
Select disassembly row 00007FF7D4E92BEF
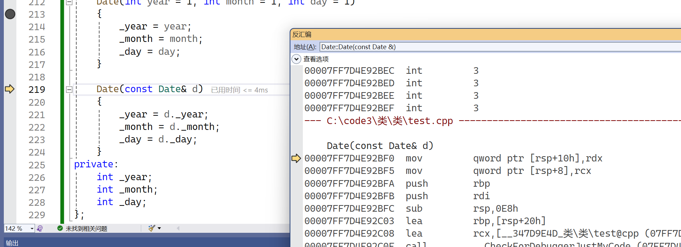[392, 108]
